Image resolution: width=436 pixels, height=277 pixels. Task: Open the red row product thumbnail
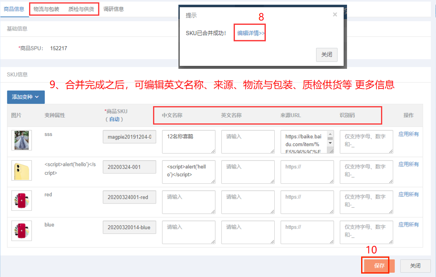tap(22, 200)
